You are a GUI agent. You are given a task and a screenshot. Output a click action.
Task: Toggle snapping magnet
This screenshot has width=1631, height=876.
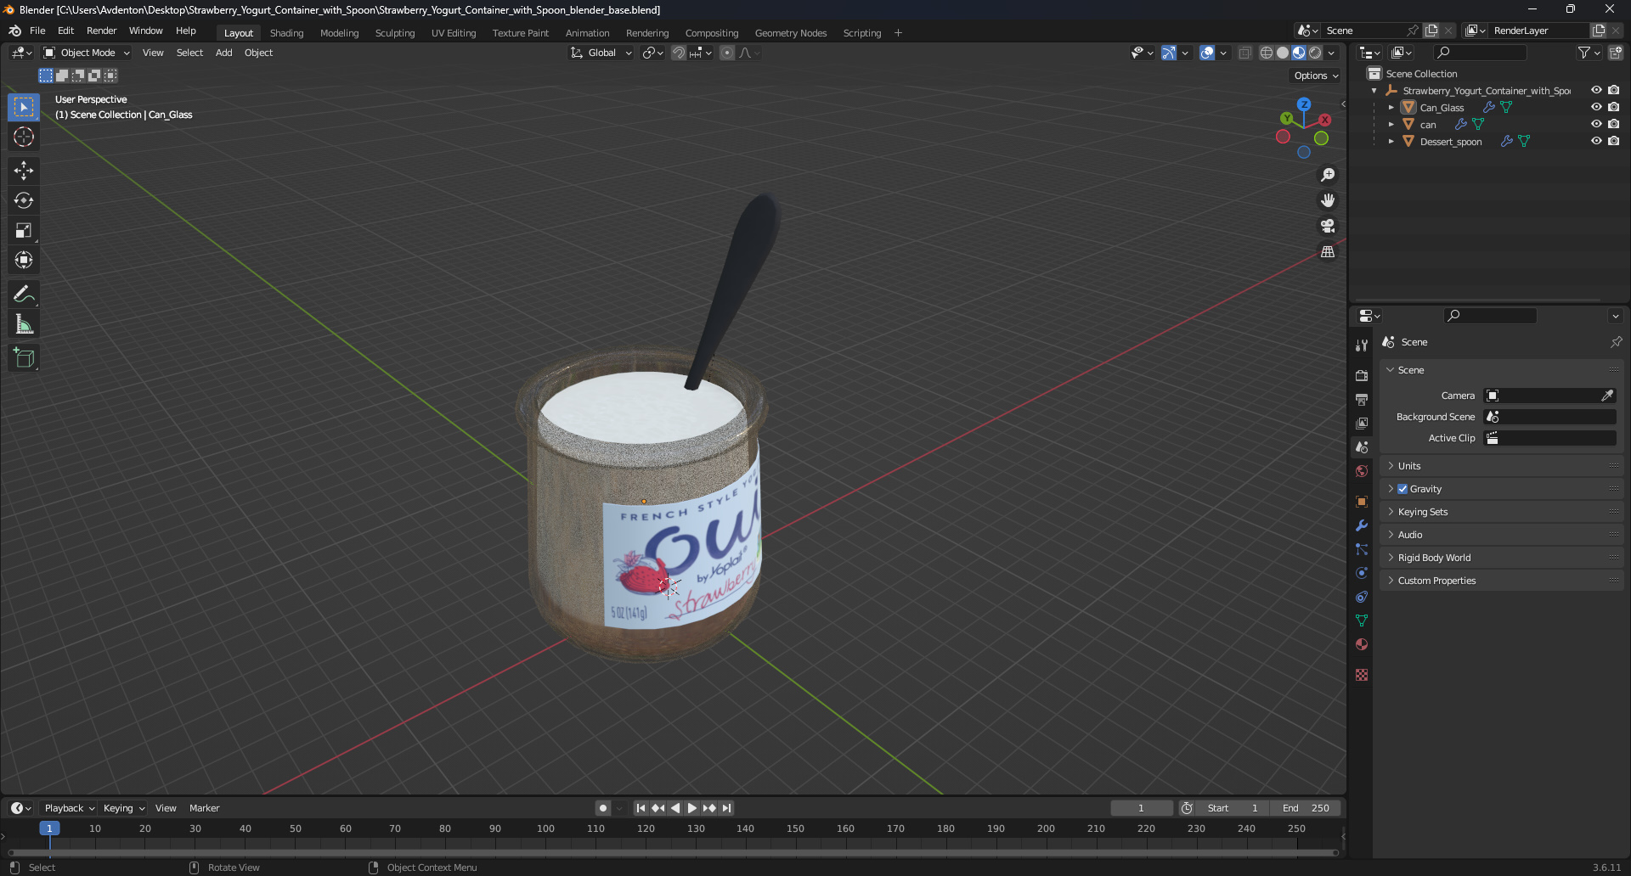coord(679,53)
